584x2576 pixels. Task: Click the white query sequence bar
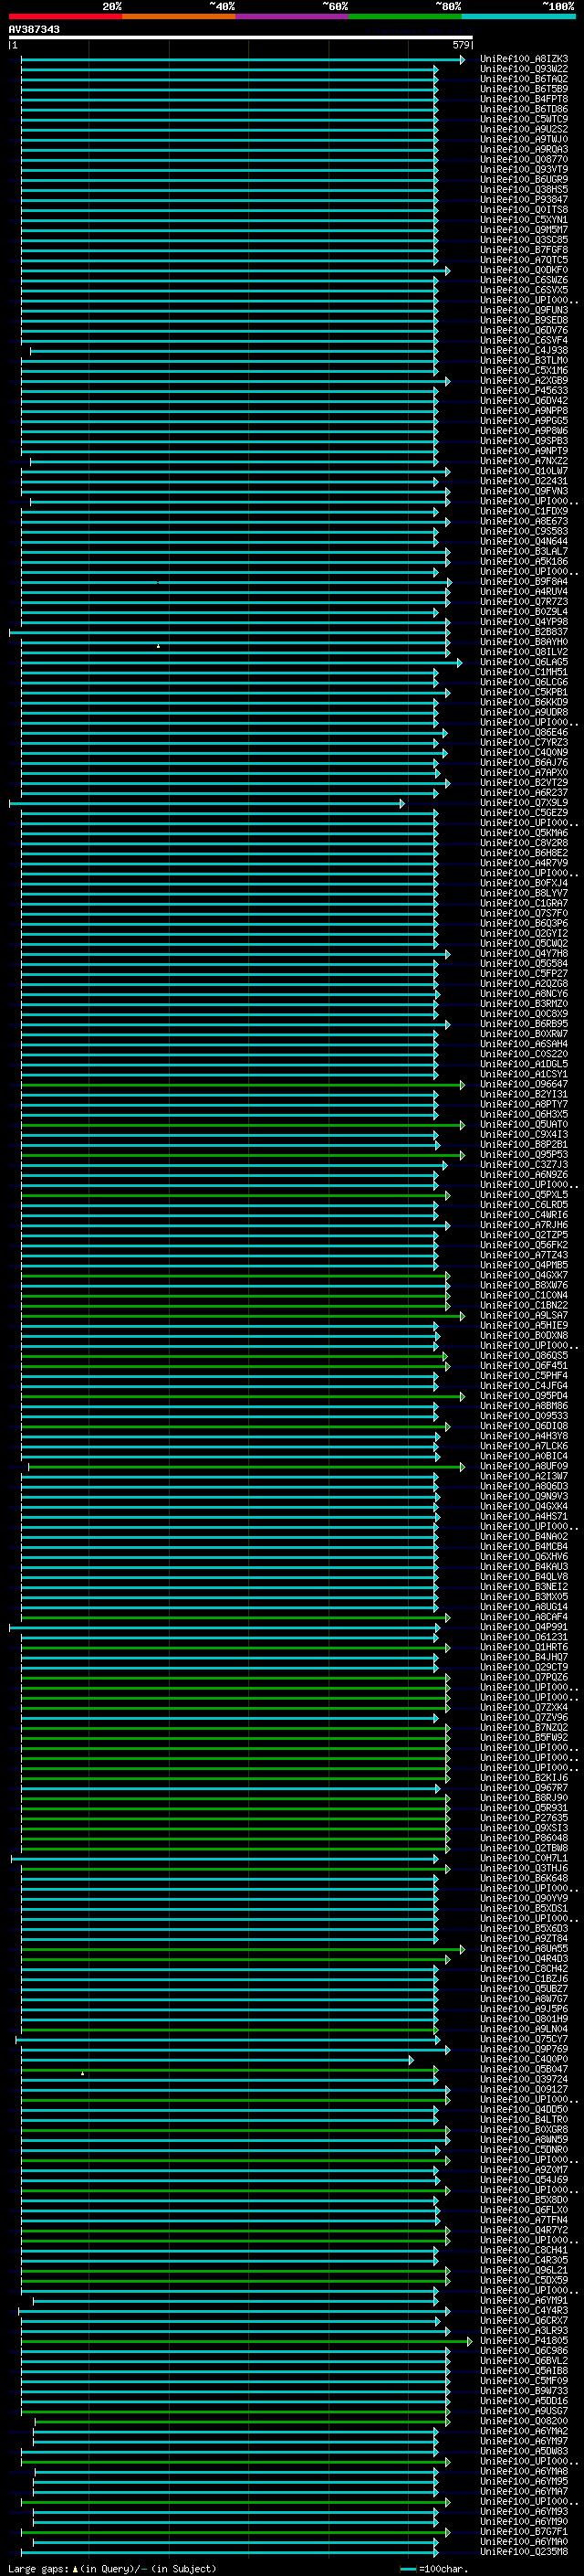click(241, 38)
